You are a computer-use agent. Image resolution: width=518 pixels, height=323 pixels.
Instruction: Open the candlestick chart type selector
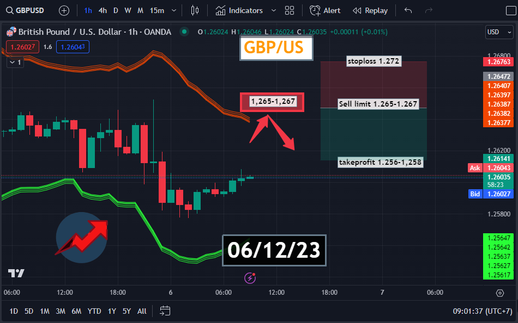click(x=195, y=10)
